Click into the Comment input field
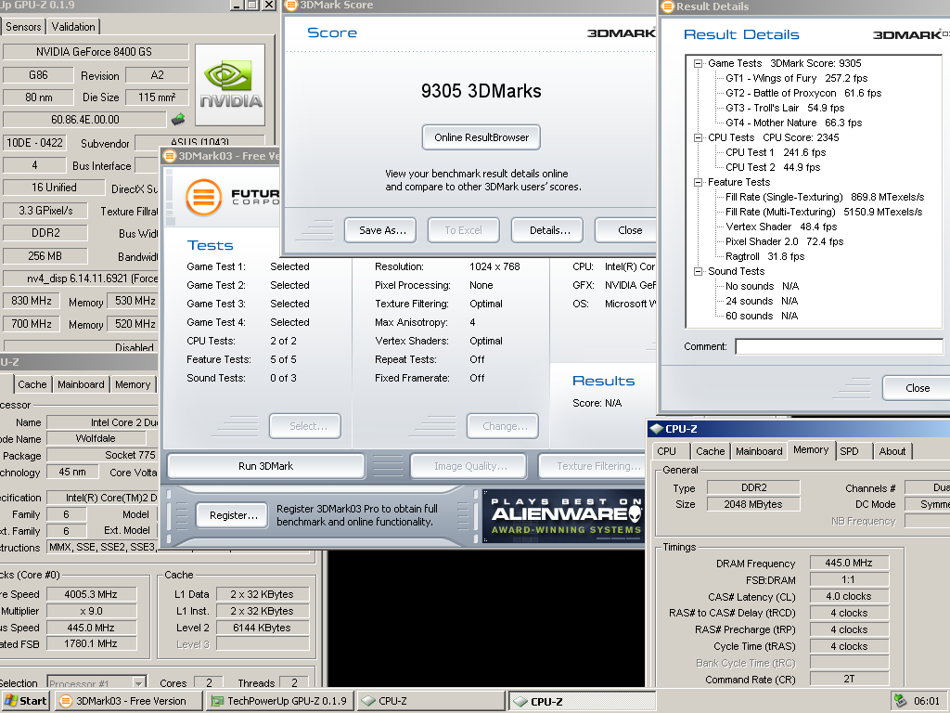This screenshot has height=713, width=950. pyautogui.click(x=839, y=347)
